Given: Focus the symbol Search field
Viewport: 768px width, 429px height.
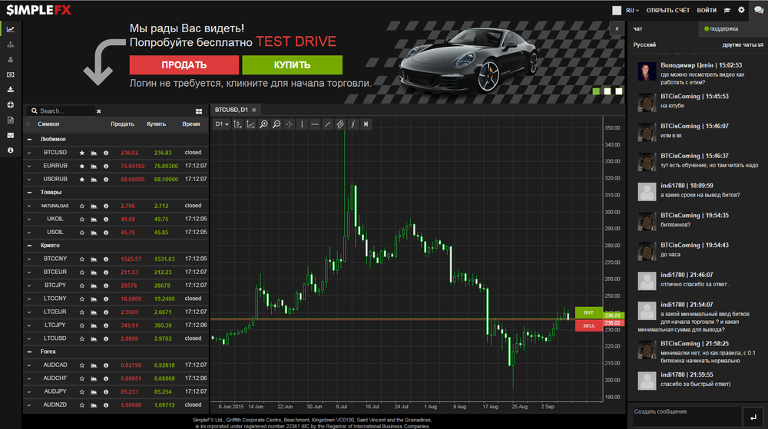Looking at the screenshot, I should tap(65, 111).
